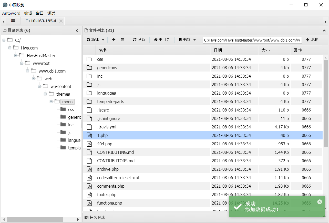Click the languages folder icon in file list
This screenshot has width=329, height=223.
pyautogui.click(x=89, y=93)
